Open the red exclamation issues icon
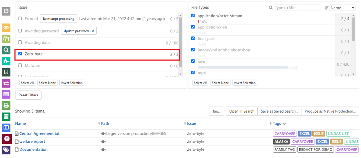 tap(6, 139)
